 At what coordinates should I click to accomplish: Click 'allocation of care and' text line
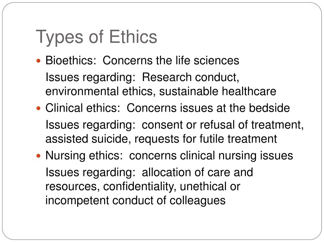(149, 172)
